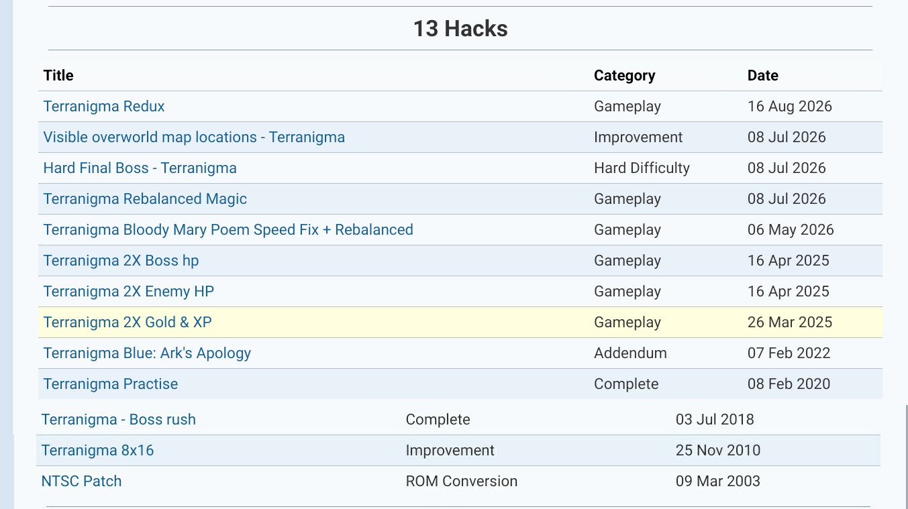
Task: Select 08 Jul 2026 date in Hard Final Boss row
Action: click(x=787, y=168)
